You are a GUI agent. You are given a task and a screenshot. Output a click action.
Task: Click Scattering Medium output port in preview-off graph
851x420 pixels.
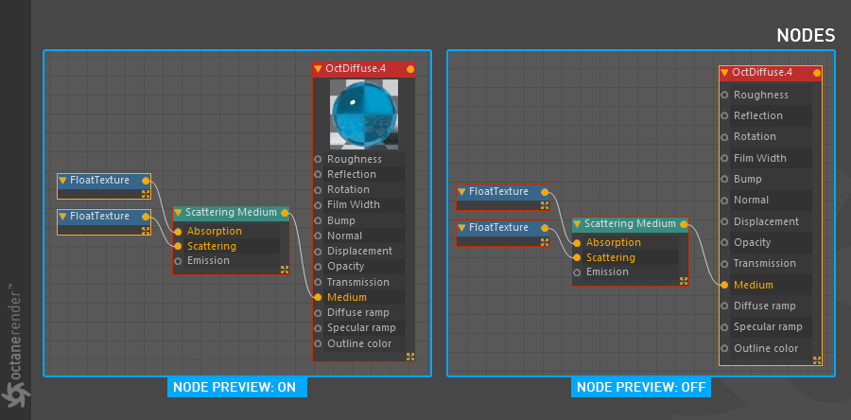[684, 224]
